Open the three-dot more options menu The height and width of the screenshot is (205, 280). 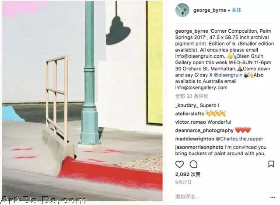[273, 197]
